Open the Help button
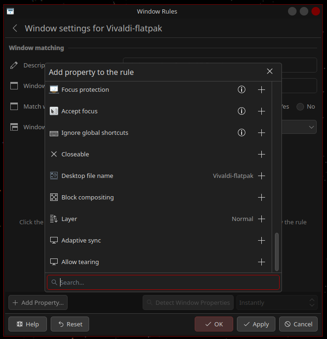This screenshot has height=339, width=327. pyautogui.click(x=28, y=324)
